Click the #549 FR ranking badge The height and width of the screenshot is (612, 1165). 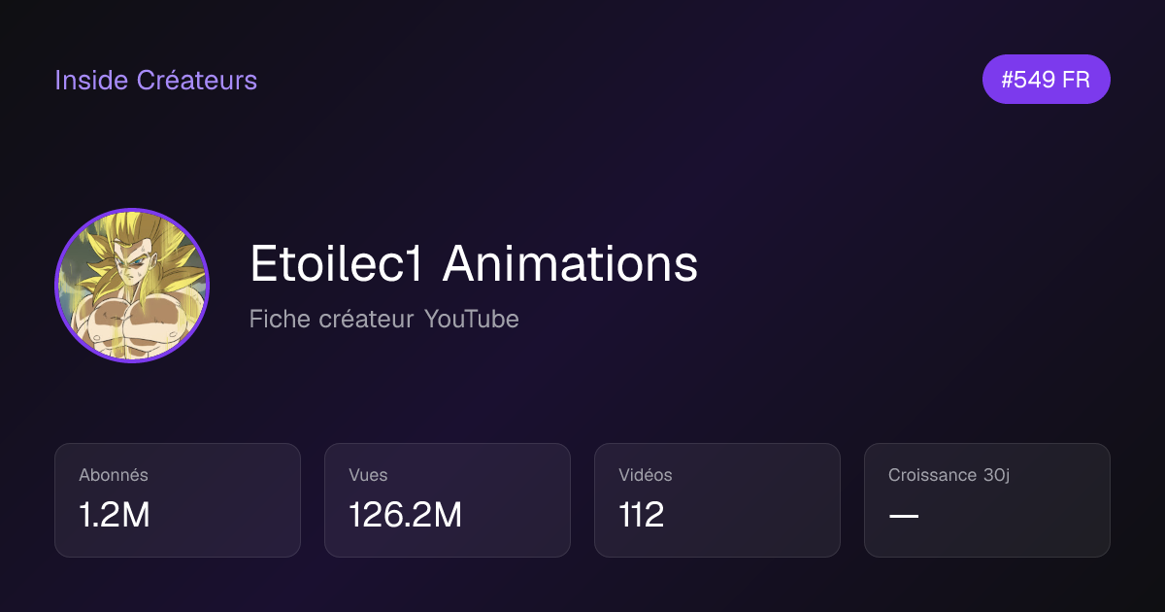(1046, 80)
